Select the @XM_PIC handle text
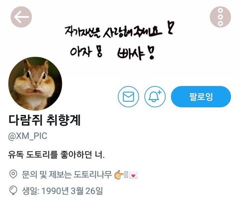239x204 pixels. coord(27,136)
